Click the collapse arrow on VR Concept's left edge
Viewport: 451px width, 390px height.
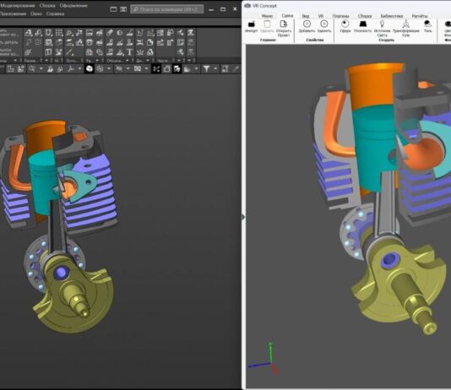tap(243, 216)
